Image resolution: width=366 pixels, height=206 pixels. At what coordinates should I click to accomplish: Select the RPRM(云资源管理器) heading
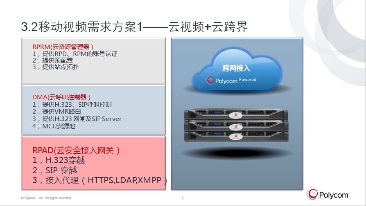click(63, 47)
